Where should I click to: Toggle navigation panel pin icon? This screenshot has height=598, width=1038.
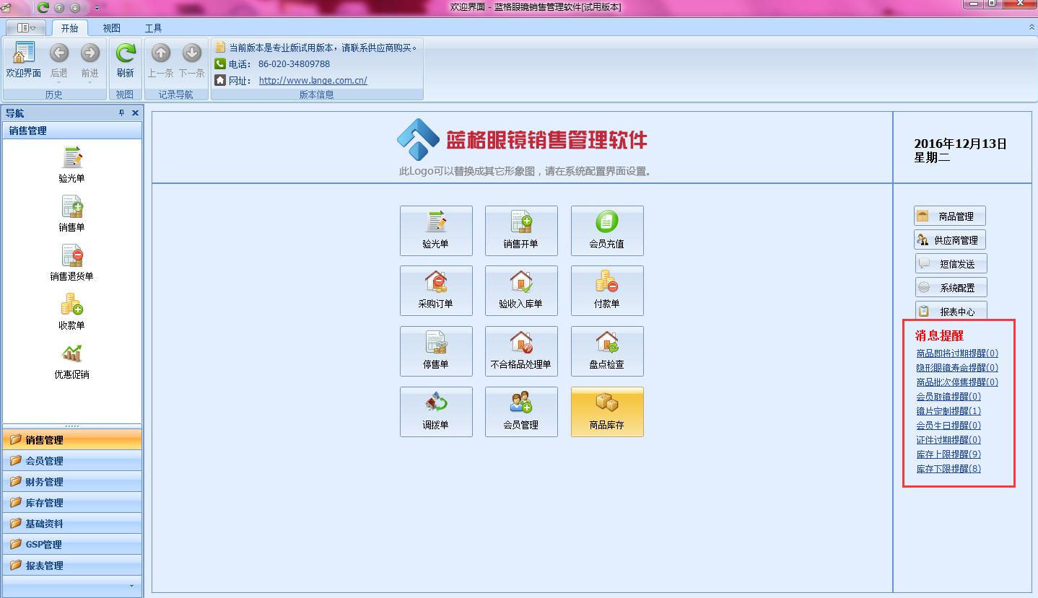tap(122, 113)
